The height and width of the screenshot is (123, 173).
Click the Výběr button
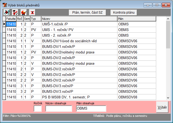click(x=162, y=107)
